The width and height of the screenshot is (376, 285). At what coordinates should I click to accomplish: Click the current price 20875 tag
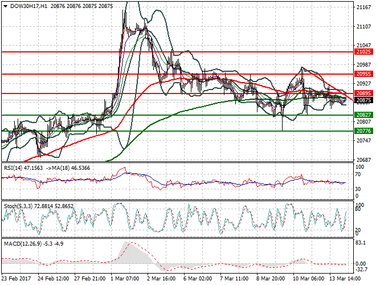click(x=363, y=100)
